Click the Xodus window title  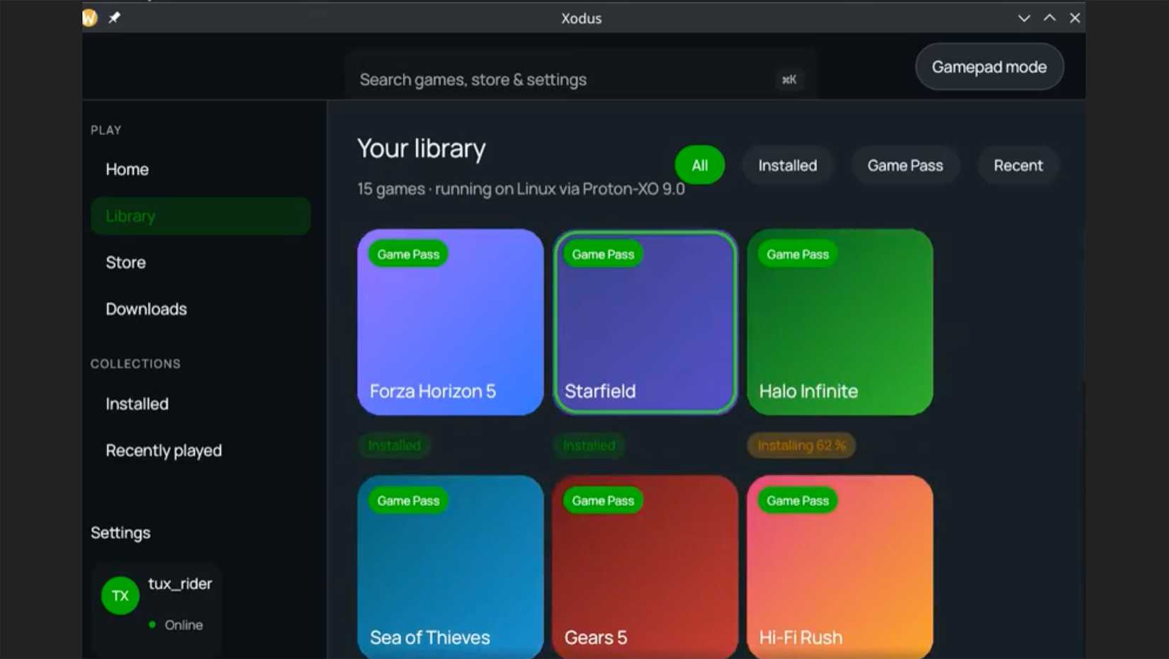581,18
